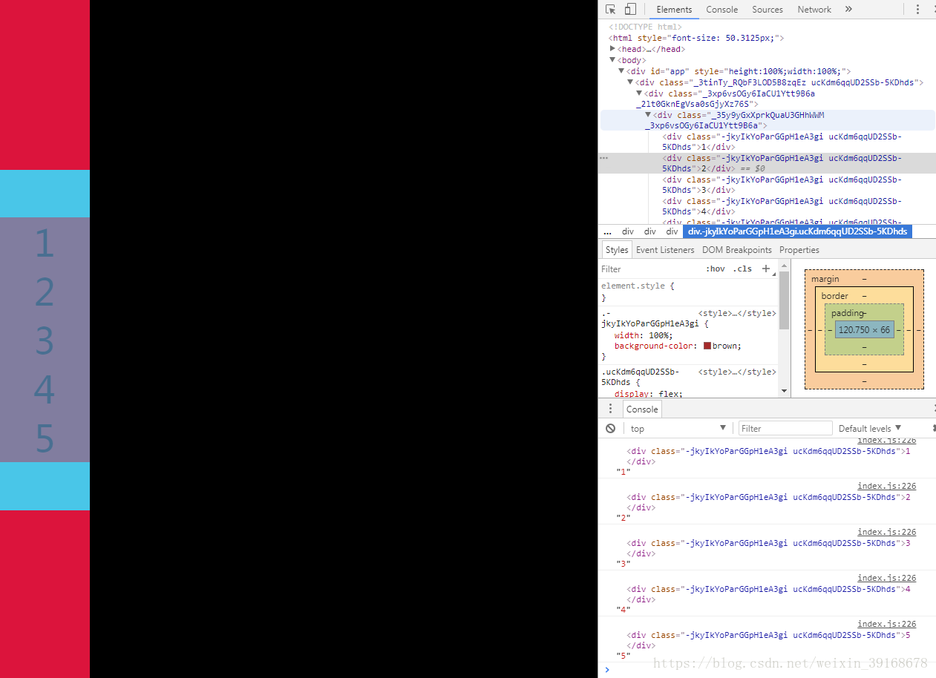
Task: Click number 3 in the page picker
Action: 45,341
